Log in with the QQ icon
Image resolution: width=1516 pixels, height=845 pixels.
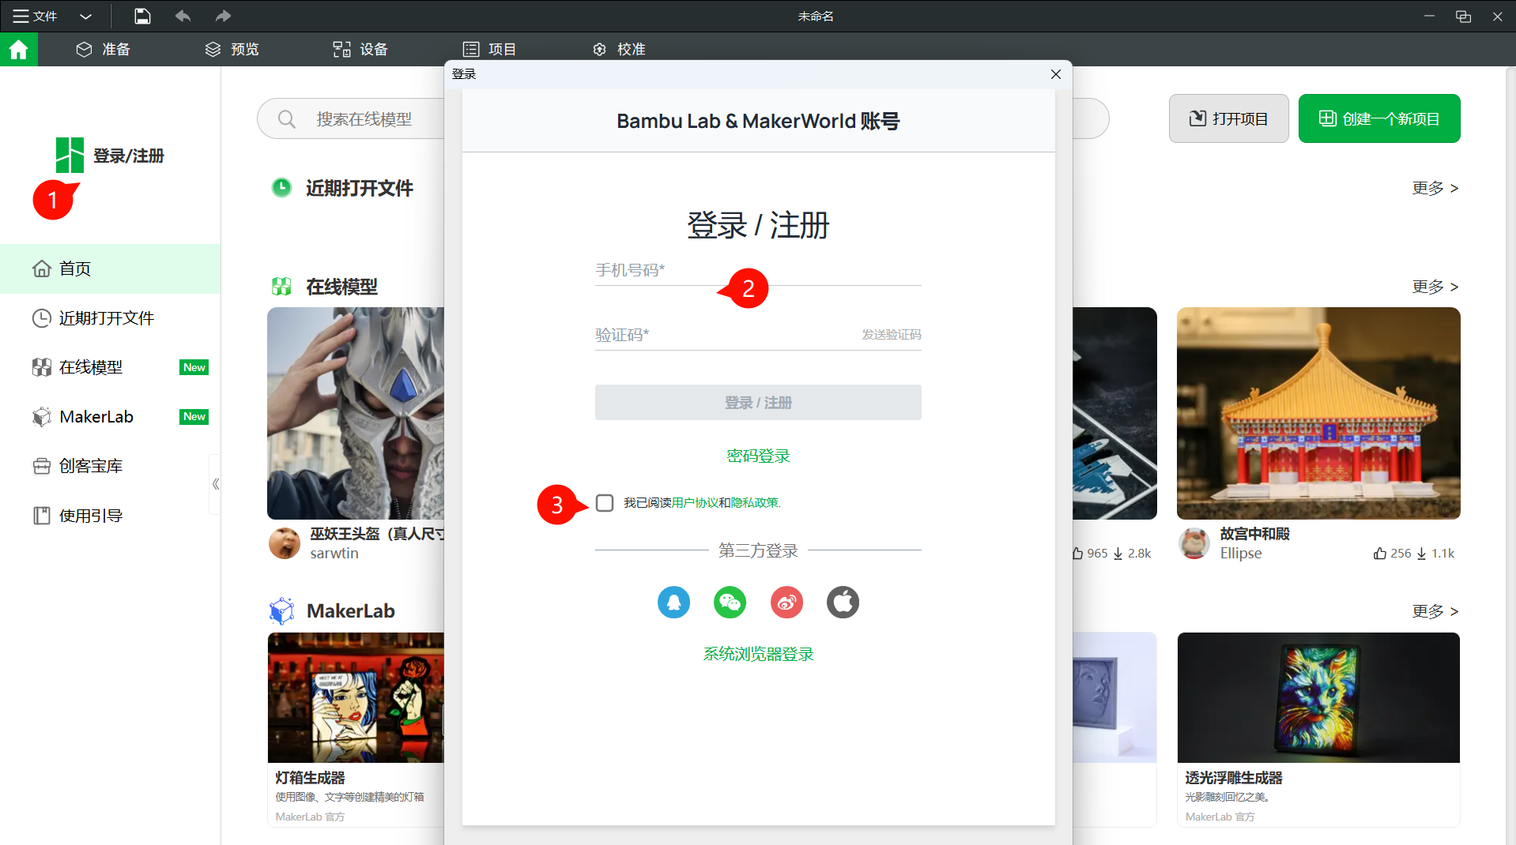click(673, 603)
